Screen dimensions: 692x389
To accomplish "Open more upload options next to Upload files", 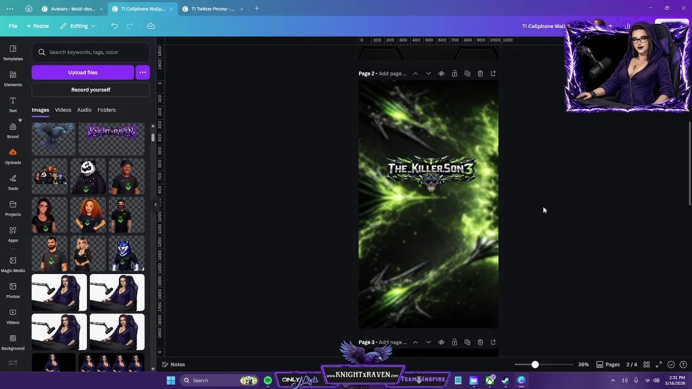I will 143,72.
